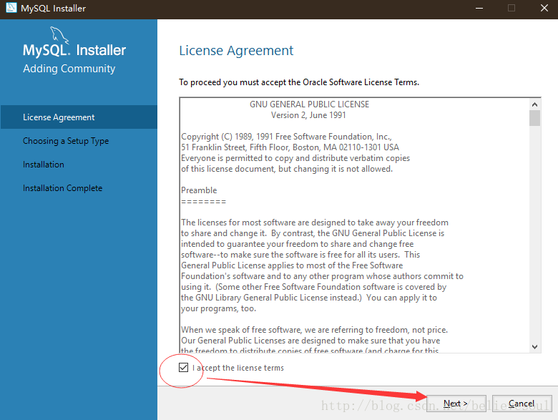Maximize the MySQL Installer window
The image size is (558, 420).
[x=511, y=8]
